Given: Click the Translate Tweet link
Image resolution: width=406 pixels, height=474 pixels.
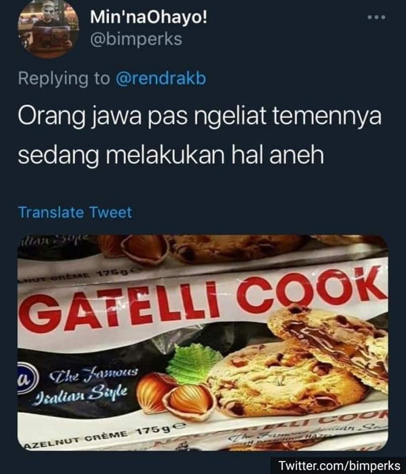Looking at the screenshot, I should (x=75, y=212).
